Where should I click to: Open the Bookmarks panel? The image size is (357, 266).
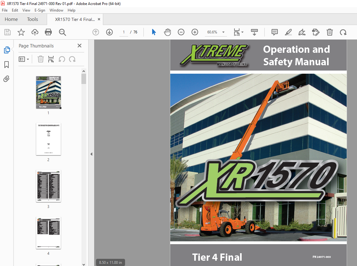(x=7, y=65)
